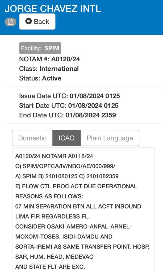
Task: Switch to the Domestic tab
Action: tap(32, 138)
